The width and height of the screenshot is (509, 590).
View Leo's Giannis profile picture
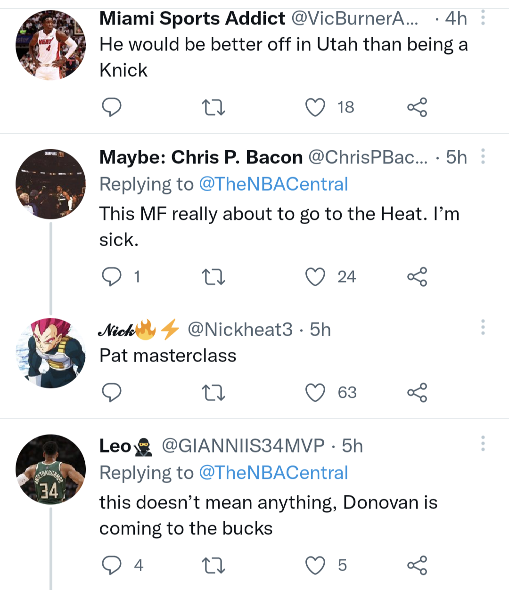coord(50,469)
